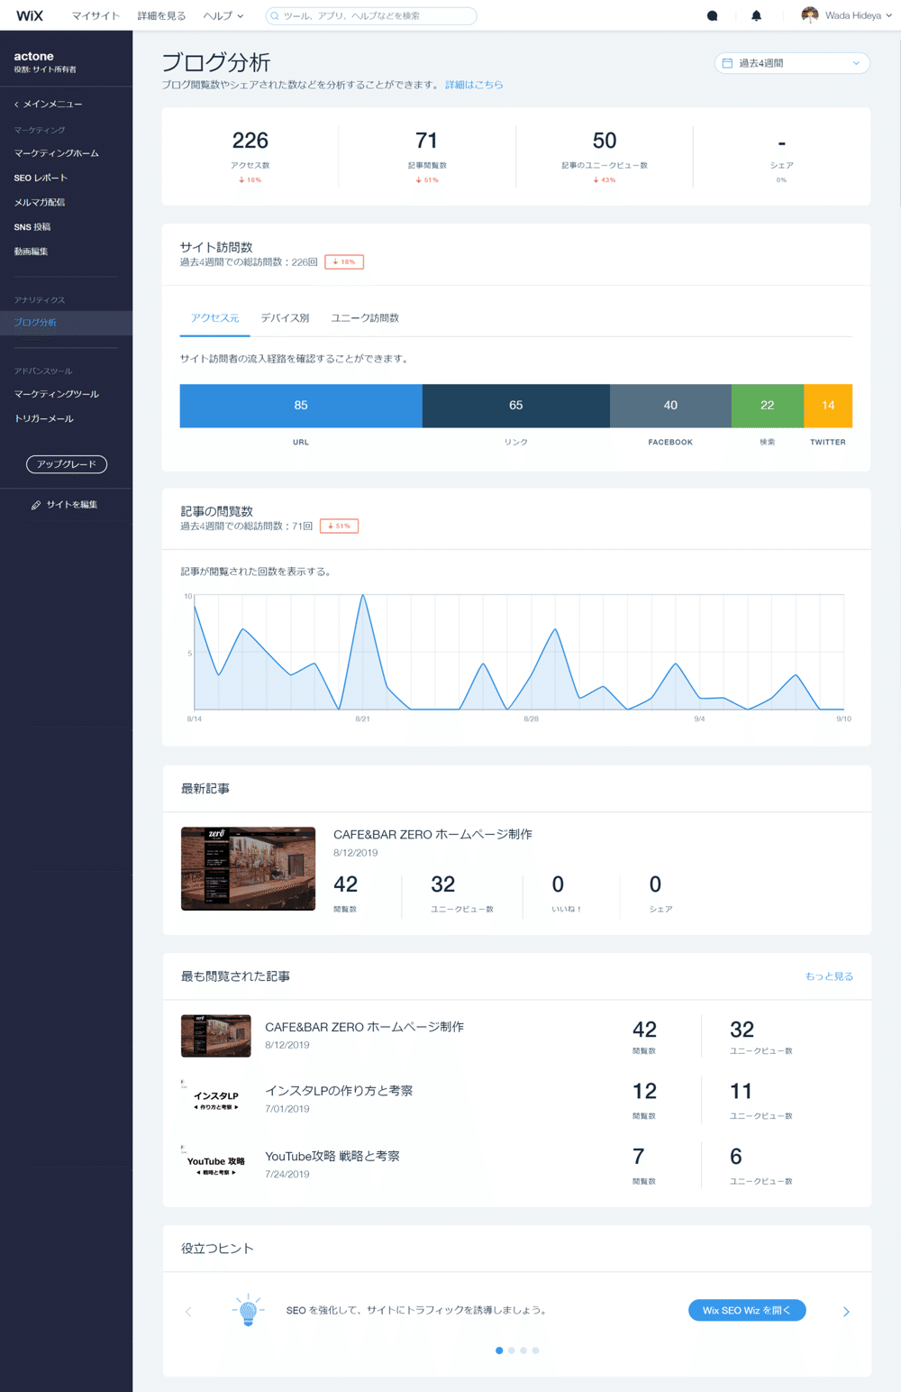Select ブログ分析 in sidebar
This screenshot has width=901, height=1392.
tap(66, 323)
